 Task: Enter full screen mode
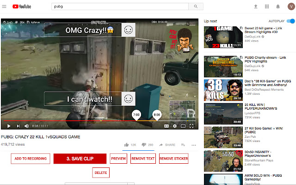pyautogui.click(x=191, y=126)
